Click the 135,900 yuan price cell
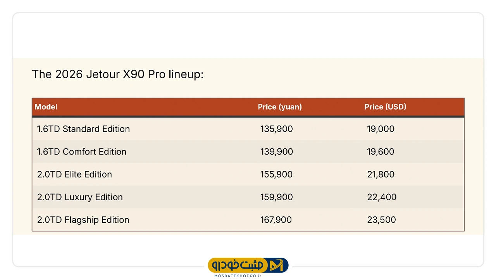 pyautogui.click(x=277, y=129)
